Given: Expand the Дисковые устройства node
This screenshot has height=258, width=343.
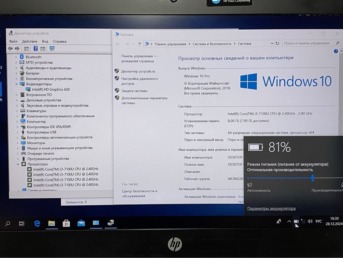Looking at the screenshot, I should click(16, 100).
